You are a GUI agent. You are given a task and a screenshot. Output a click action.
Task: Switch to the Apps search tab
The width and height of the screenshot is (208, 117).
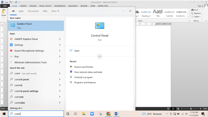tap(21, 11)
